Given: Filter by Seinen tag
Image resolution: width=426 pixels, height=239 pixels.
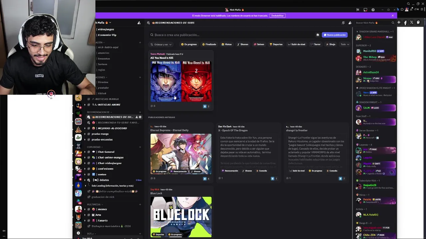Looking at the screenshot, I should click(x=259, y=44).
